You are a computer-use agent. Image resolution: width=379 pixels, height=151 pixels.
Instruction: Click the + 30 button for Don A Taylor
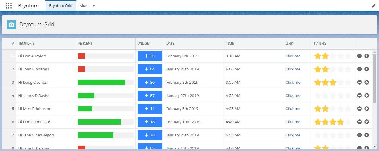pyautogui.click(x=150, y=56)
